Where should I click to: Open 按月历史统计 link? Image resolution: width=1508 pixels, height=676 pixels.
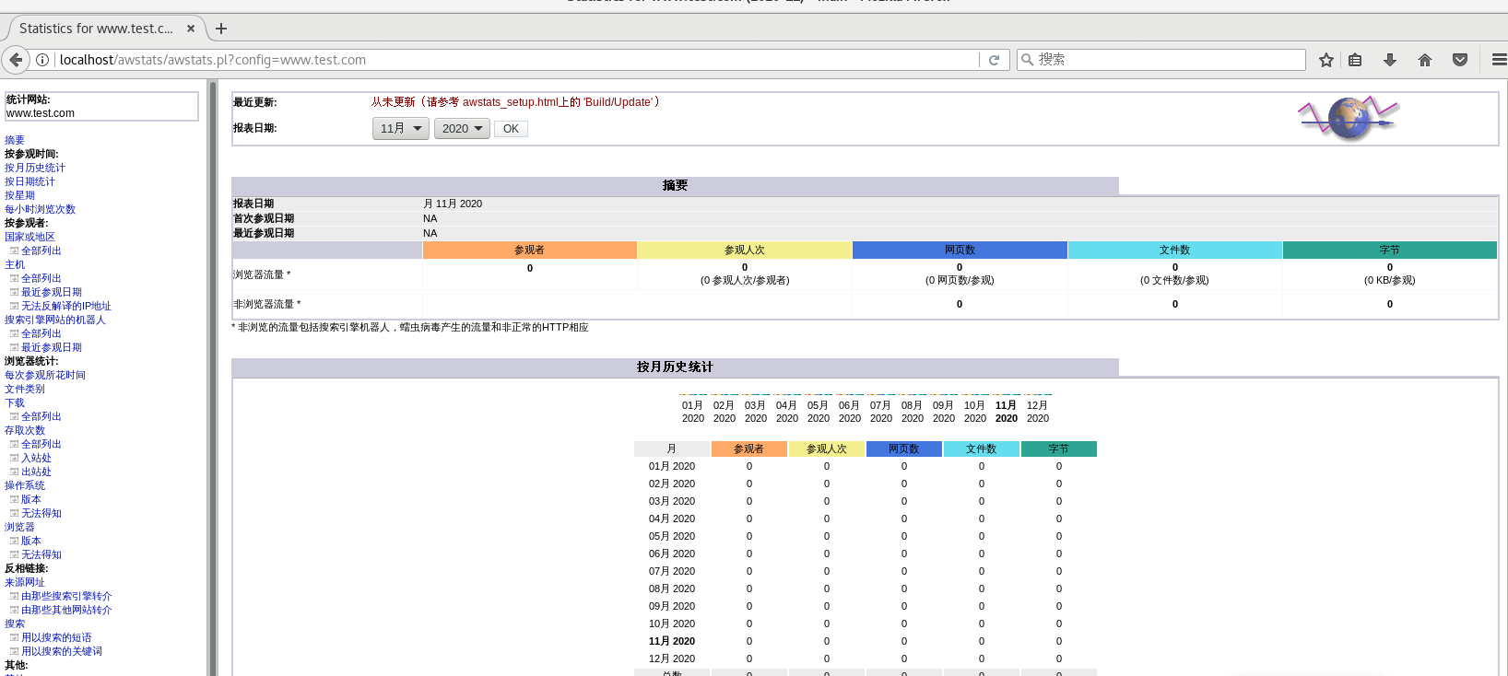pos(35,168)
